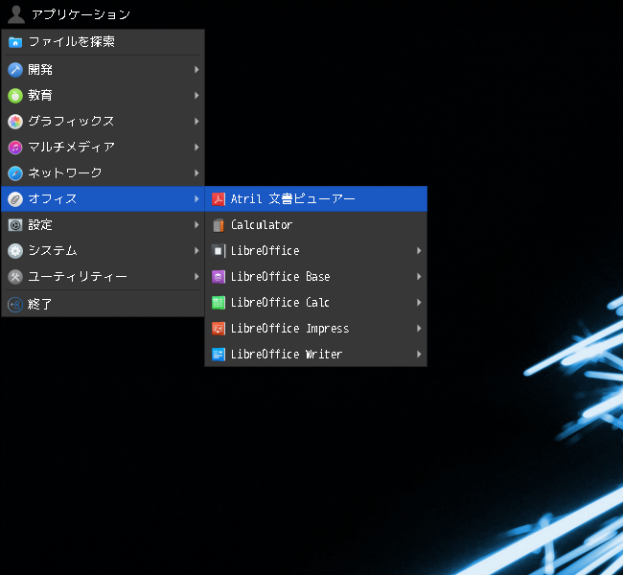This screenshot has width=623, height=575.
Task: Select the LibreOffice entry
Action: click(x=316, y=251)
